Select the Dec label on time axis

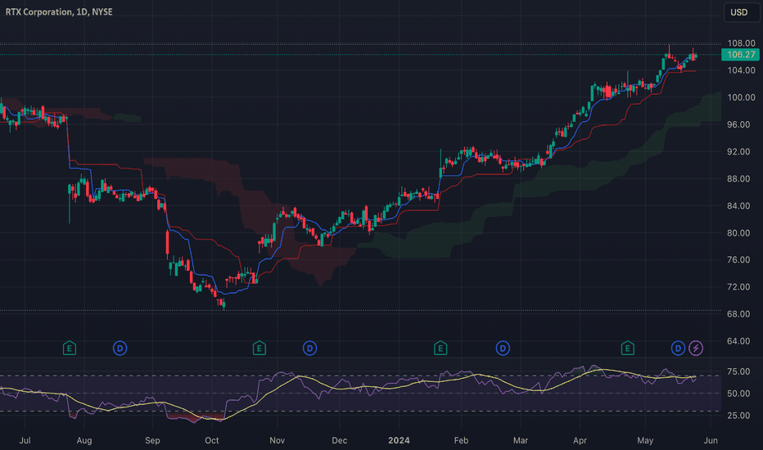click(x=339, y=440)
